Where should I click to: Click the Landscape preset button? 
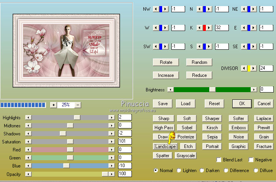(165, 146)
